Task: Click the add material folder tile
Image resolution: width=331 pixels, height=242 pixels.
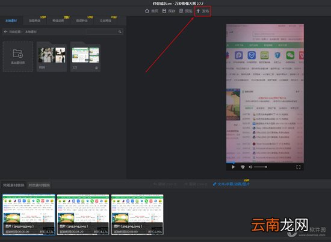Action: [x=18, y=57]
